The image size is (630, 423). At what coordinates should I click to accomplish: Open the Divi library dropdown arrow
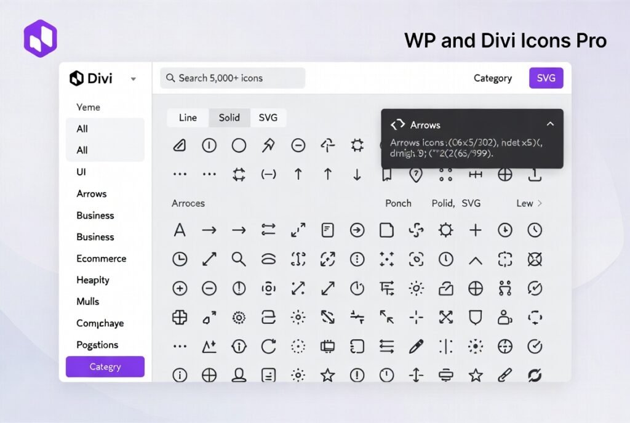point(133,79)
